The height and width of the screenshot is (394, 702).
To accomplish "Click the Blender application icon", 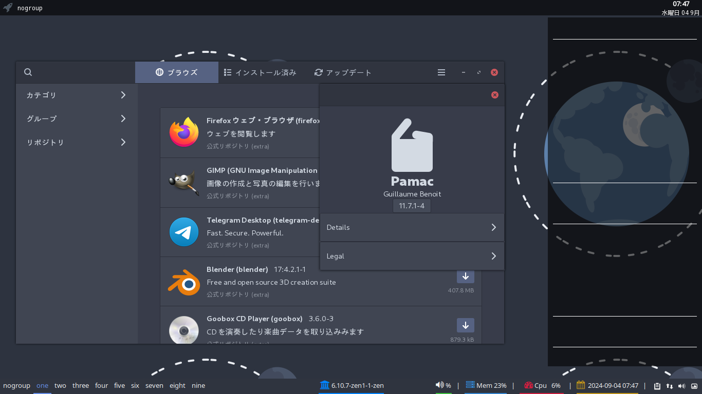I will tap(184, 282).
